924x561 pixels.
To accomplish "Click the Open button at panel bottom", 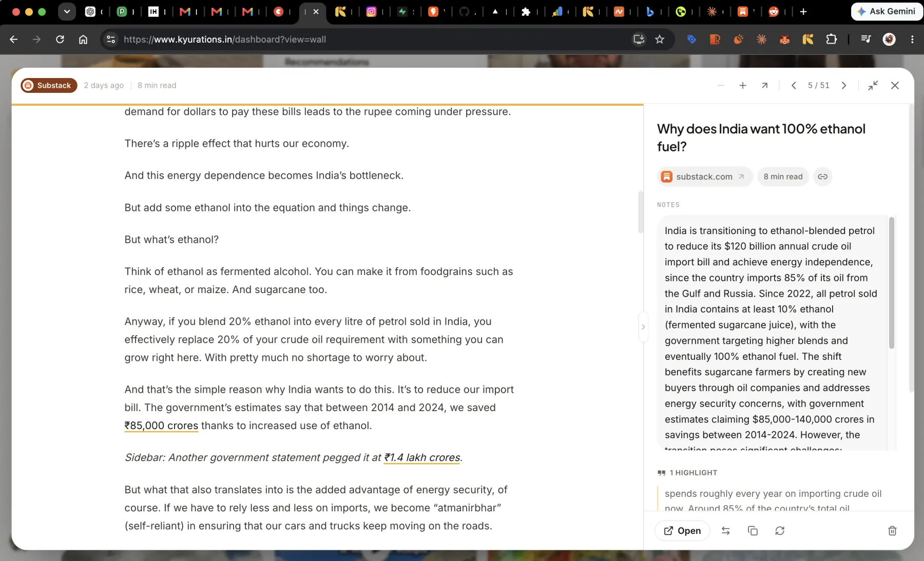I will pyautogui.click(x=682, y=531).
